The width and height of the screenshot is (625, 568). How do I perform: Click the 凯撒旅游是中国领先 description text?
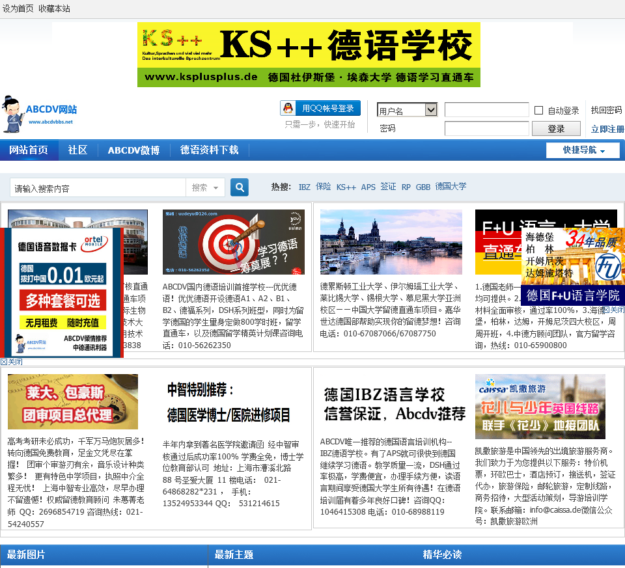click(x=546, y=486)
